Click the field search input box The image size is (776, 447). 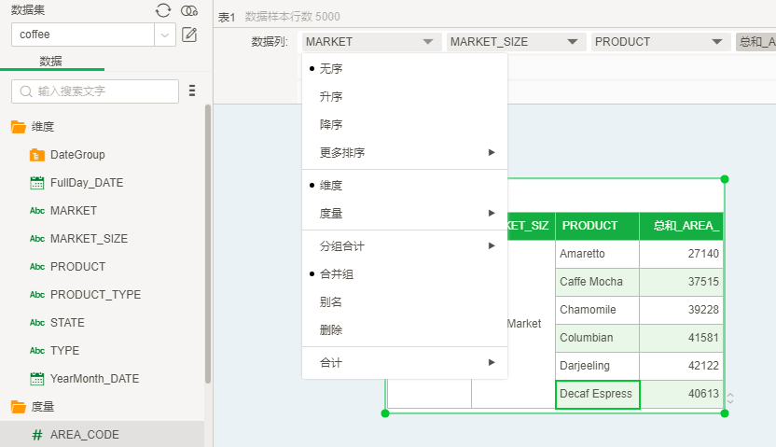(103, 91)
